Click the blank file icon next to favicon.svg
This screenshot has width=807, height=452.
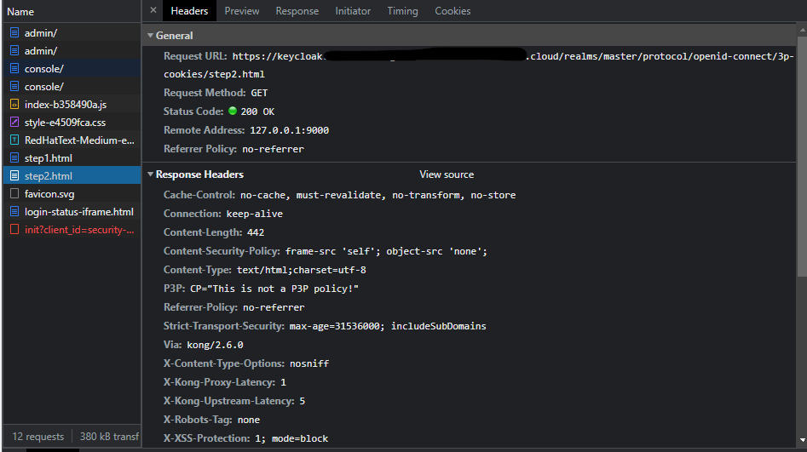coord(14,194)
